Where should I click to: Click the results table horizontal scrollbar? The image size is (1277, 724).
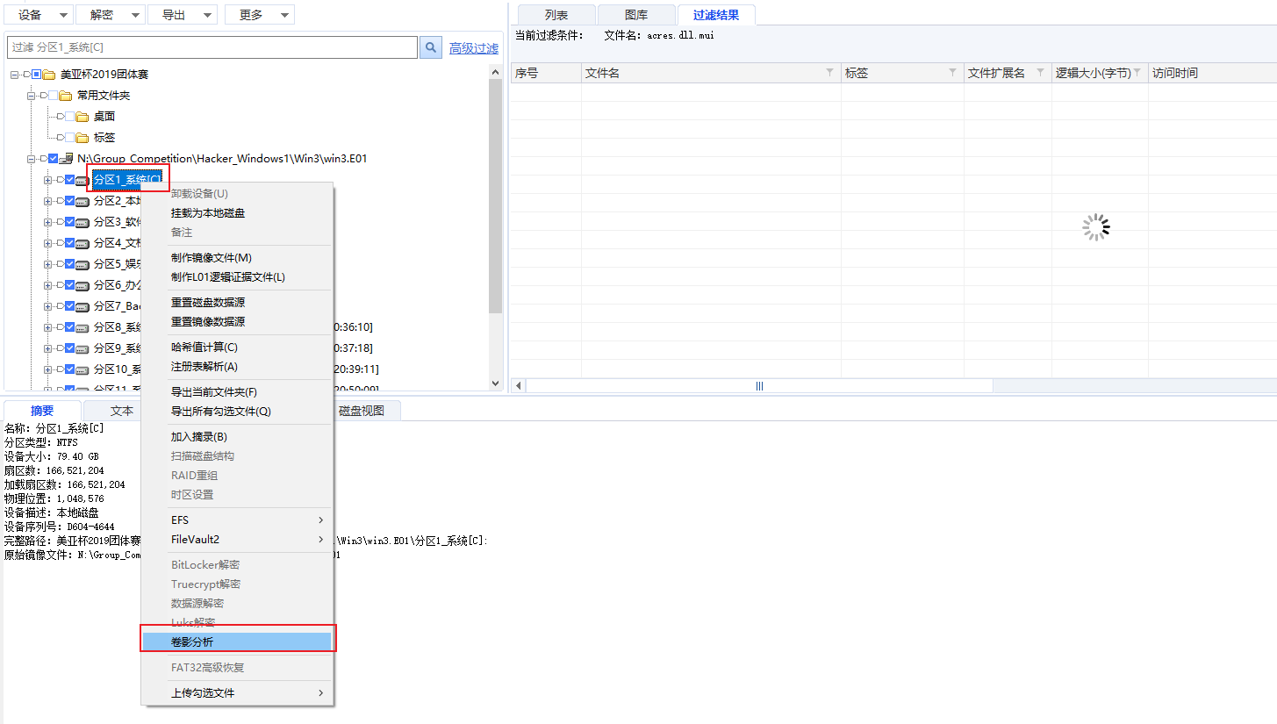tap(759, 386)
